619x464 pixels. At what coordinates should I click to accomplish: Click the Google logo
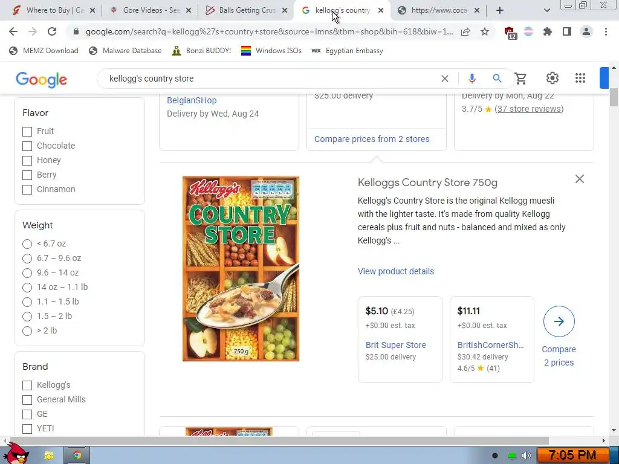point(42,79)
